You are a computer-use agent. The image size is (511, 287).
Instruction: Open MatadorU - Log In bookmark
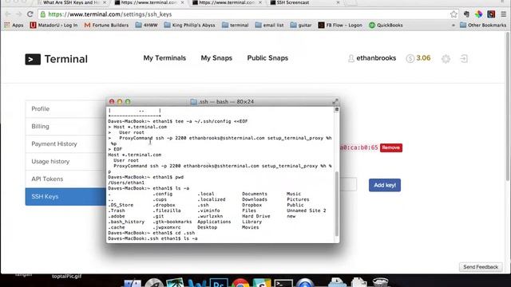53,25
